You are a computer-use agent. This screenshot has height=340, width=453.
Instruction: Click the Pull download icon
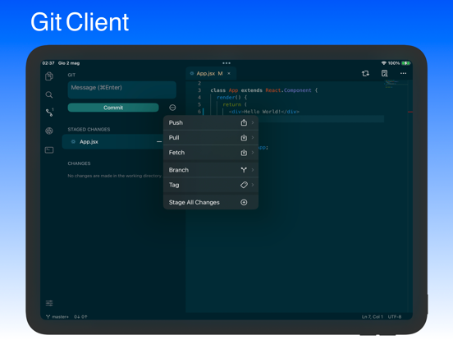point(244,138)
